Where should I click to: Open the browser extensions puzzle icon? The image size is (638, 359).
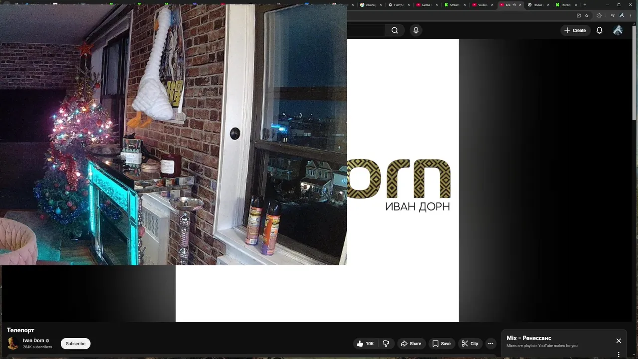click(x=599, y=15)
